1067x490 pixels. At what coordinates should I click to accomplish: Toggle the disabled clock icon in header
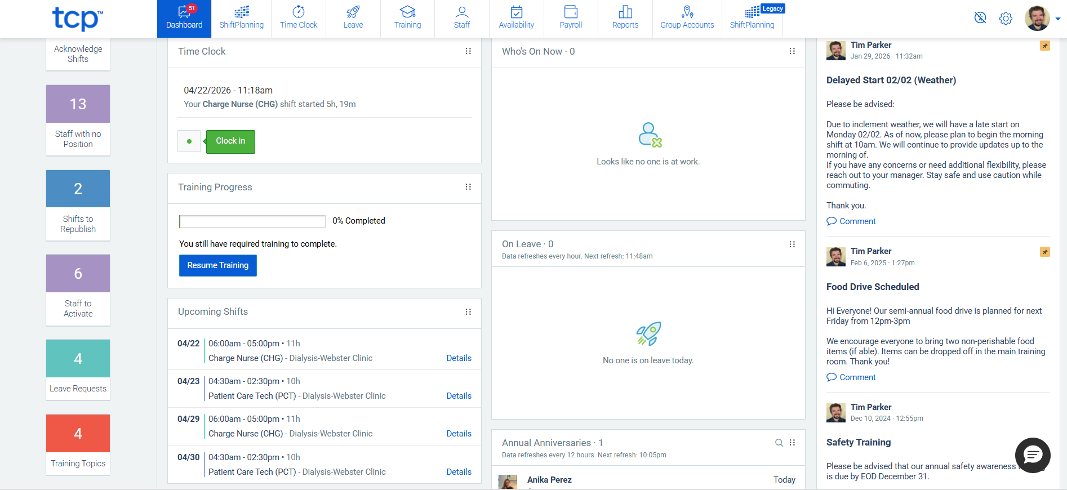(980, 18)
